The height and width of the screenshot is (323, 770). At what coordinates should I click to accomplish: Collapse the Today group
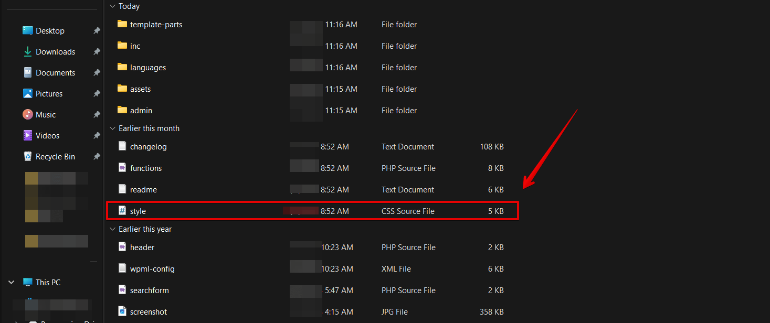[112, 6]
